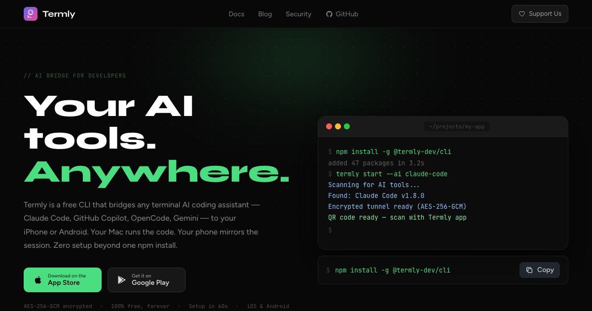Open the Docs page

click(x=236, y=14)
